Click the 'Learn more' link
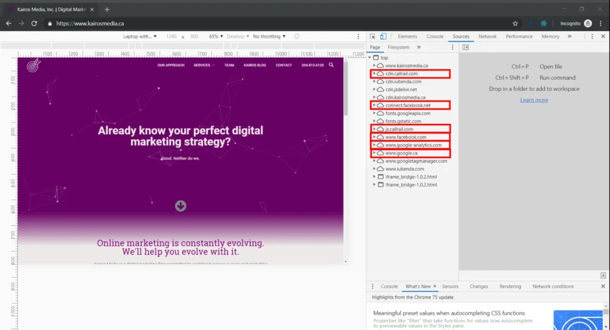The width and height of the screenshot is (610, 330). pos(534,100)
